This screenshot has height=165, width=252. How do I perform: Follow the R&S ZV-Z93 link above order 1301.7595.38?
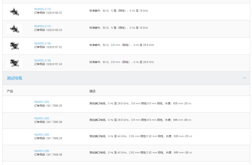[x=42, y=118]
